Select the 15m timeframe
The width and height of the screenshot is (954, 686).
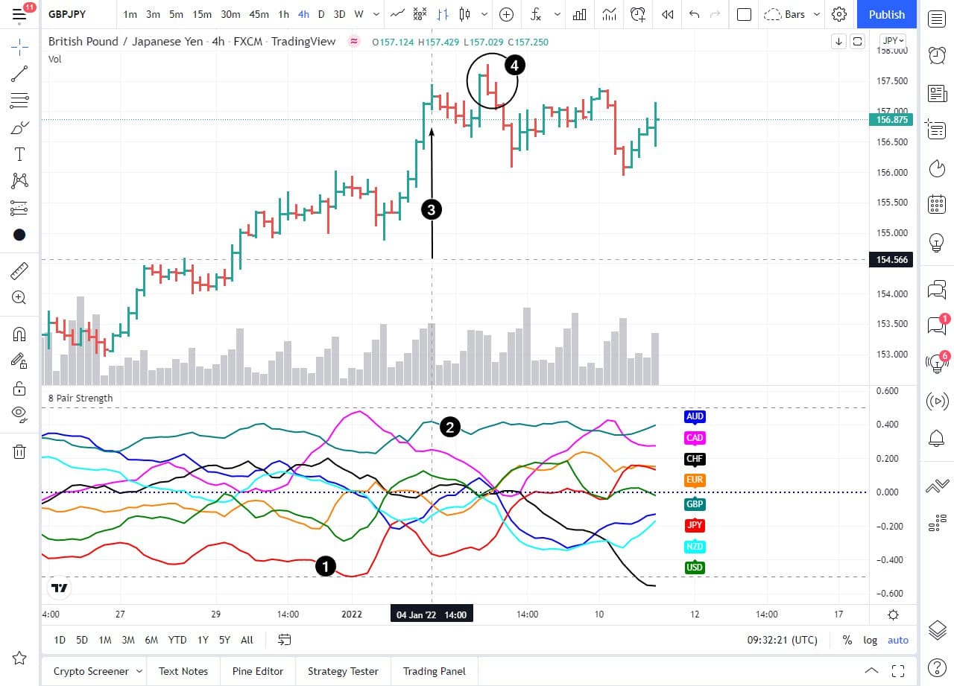tap(201, 14)
